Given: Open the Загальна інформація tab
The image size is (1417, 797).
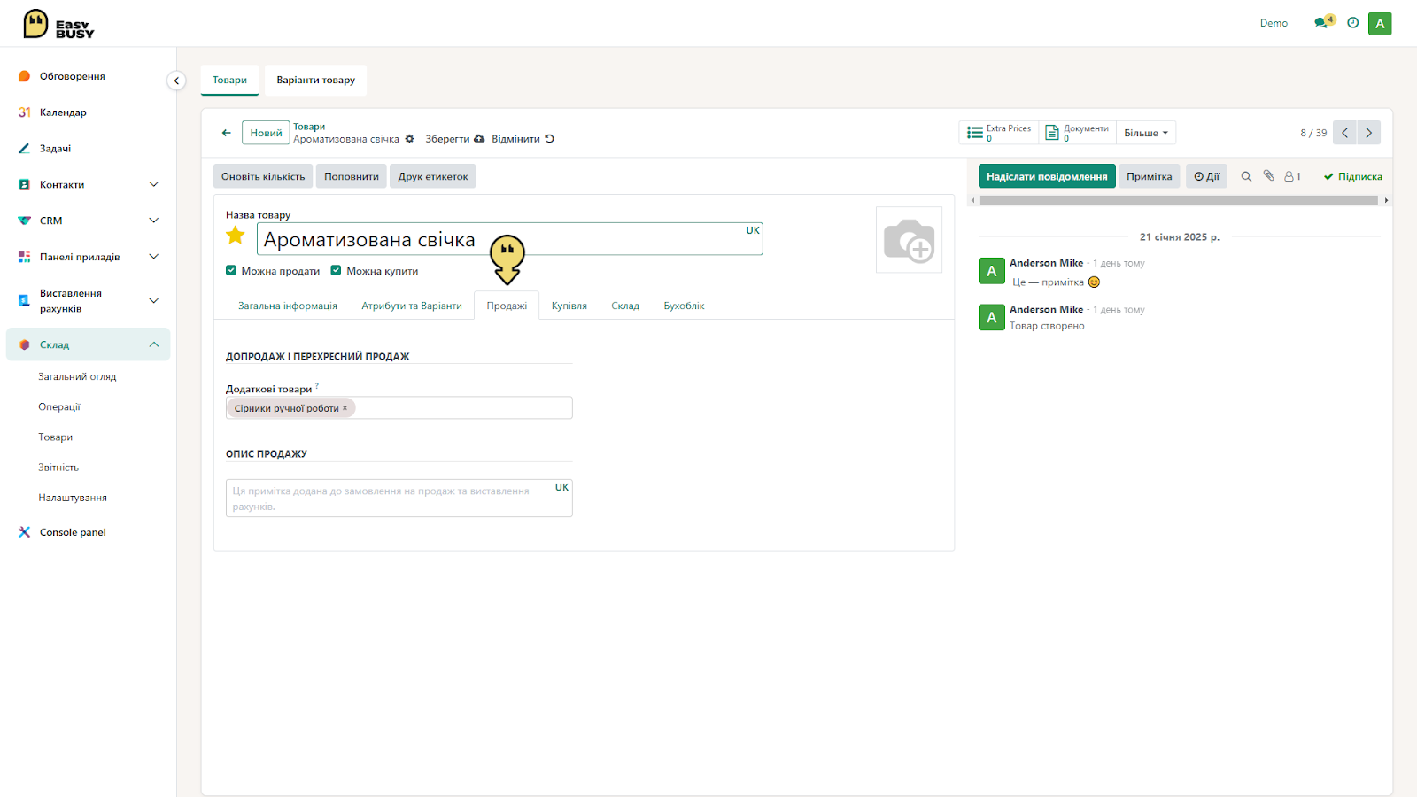Looking at the screenshot, I should pyautogui.click(x=288, y=306).
